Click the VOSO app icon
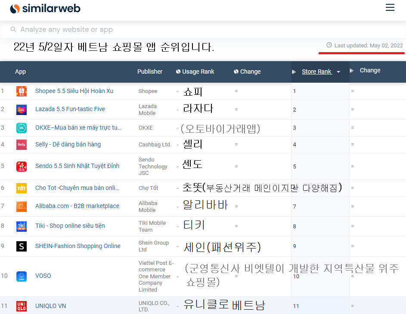The image size is (406, 314). pyautogui.click(x=21, y=276)
